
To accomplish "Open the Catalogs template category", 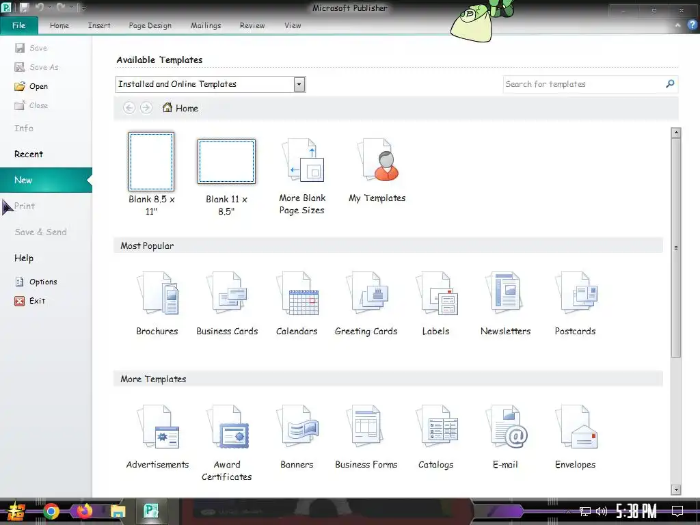I will [x=435, y=437].
